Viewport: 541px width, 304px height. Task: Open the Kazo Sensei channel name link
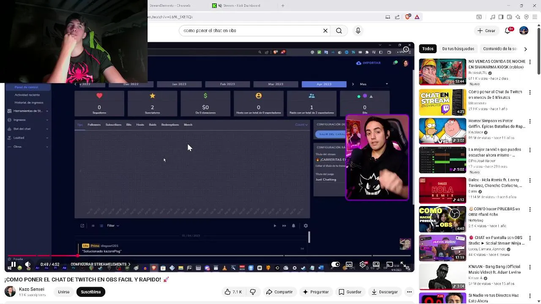[32, 289]
